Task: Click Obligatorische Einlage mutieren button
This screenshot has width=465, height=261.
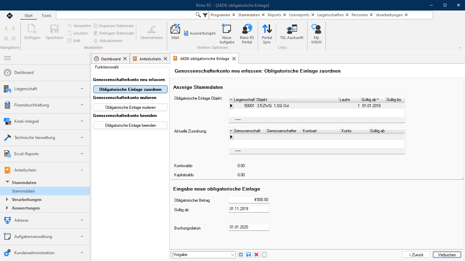Action: [130, 107]
